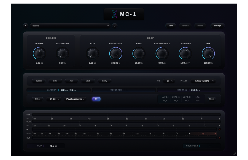Click the Internal 352.8 kHz readout

(189, 90)
